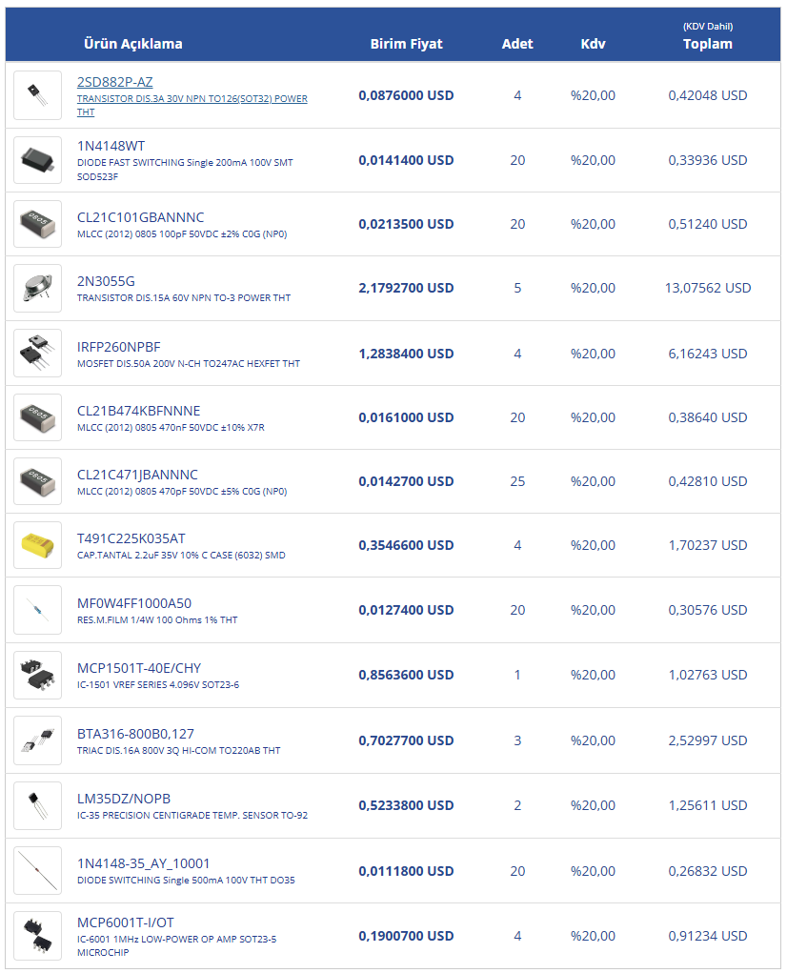Open the MF0W4FF1000A50 resistor thumbnail
787x973 pixels.
[38, 610]
